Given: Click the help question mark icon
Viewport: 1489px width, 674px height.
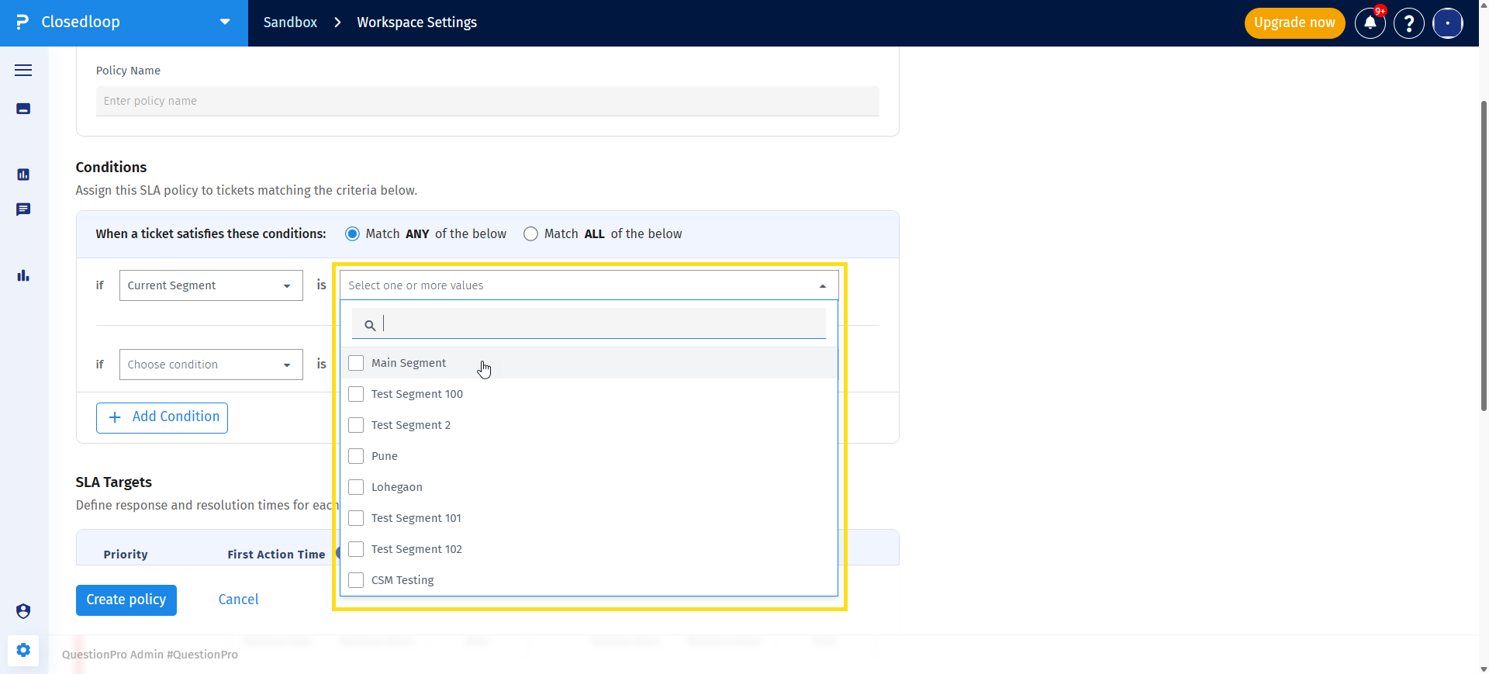Looking at the screenshot, I should 1409,23.
